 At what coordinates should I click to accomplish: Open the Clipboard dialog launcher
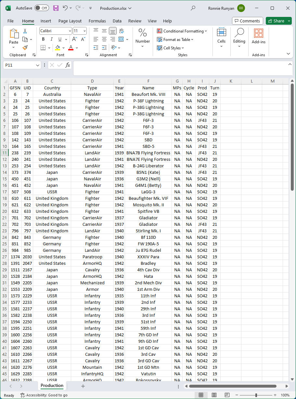coord(34,55)
